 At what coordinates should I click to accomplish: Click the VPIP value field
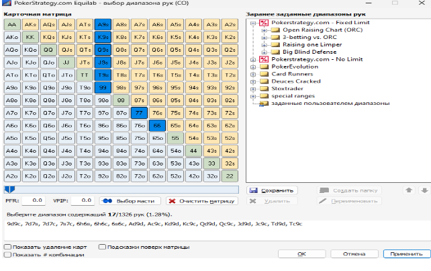click(83, 200)
